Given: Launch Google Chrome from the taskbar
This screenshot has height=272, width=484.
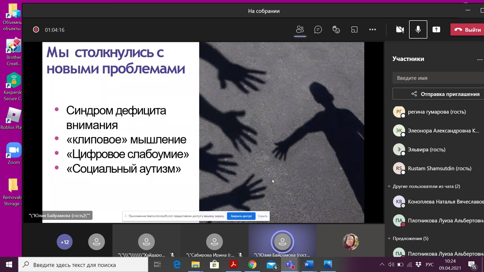Looking at the screenshot, I should (x=252, y=265).
